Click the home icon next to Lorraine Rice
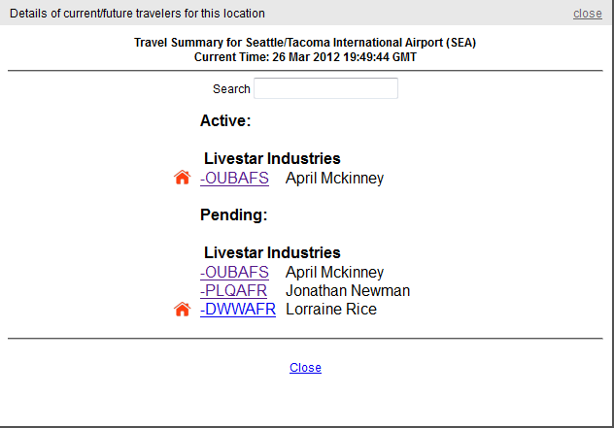The height and width of the screenshot is (428, 614). coord(182,309)
